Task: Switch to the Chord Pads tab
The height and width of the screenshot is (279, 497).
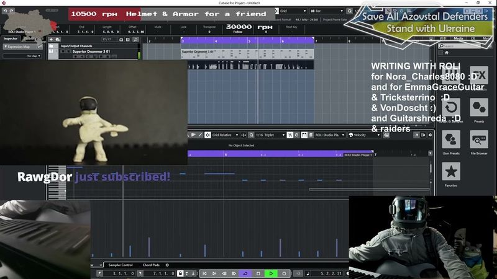Action: coord(151,265)
